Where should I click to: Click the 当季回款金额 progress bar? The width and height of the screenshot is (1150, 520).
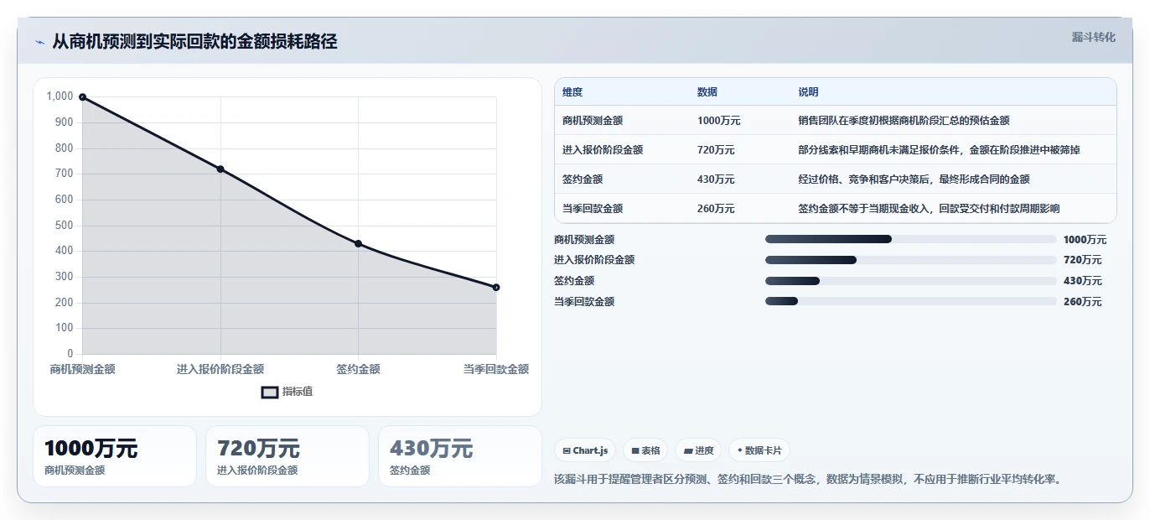pos(911,301)
